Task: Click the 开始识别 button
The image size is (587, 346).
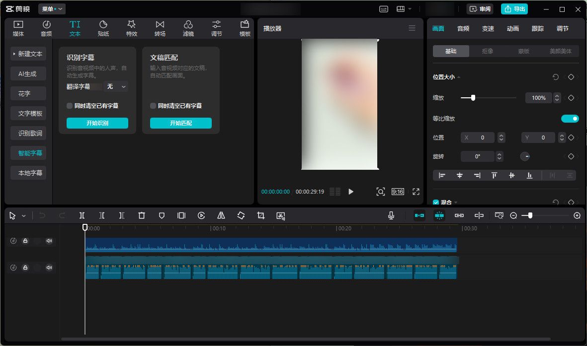Action: click(97, 123)
